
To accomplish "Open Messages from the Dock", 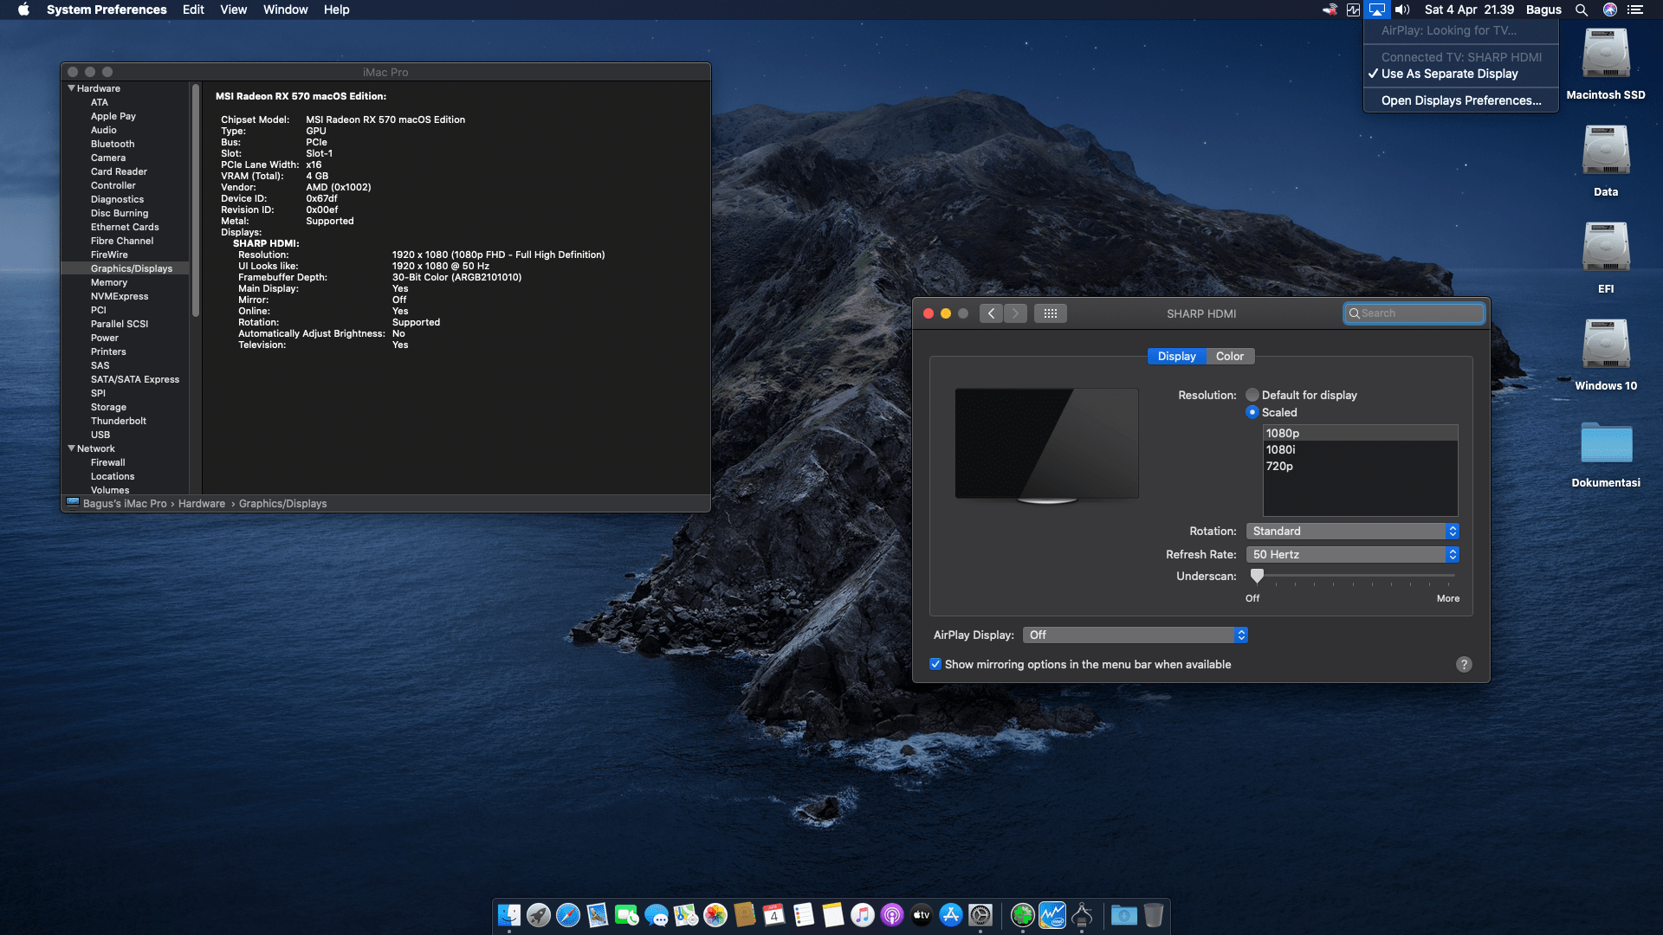I will click(657, 915).
